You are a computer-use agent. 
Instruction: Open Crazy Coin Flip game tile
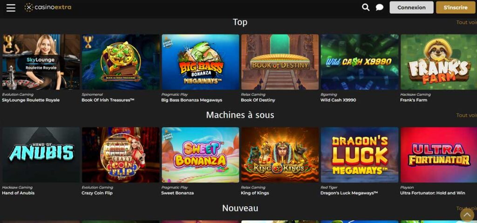coord(121,155)
